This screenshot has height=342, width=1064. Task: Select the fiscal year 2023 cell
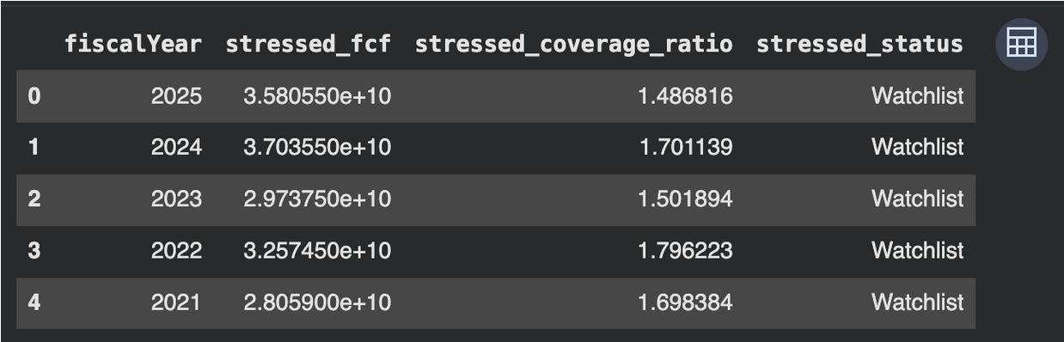(x=176, y=198)
